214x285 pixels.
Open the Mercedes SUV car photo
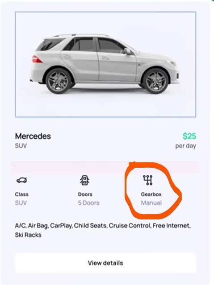[x=105, y=64]
